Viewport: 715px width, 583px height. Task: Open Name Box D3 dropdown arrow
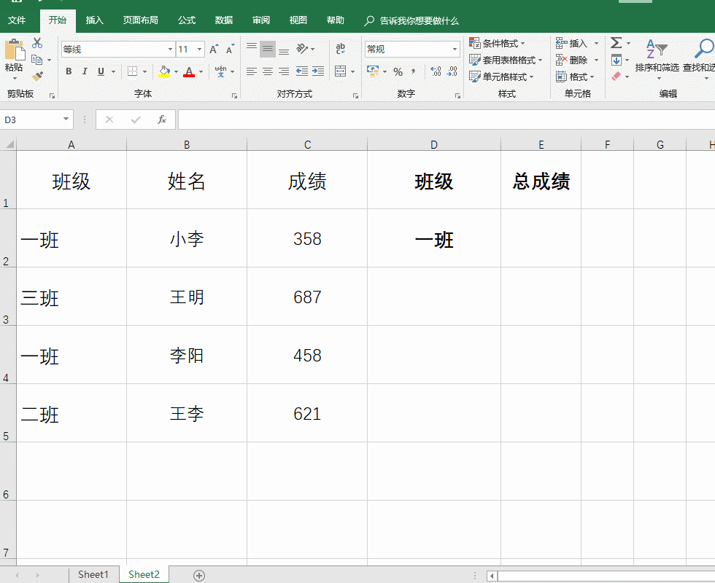click(x=66, y=120)
